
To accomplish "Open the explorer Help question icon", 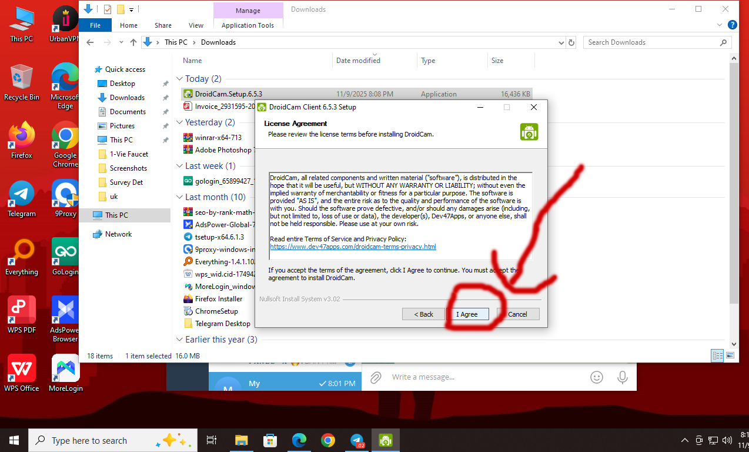I will point(732,25).
